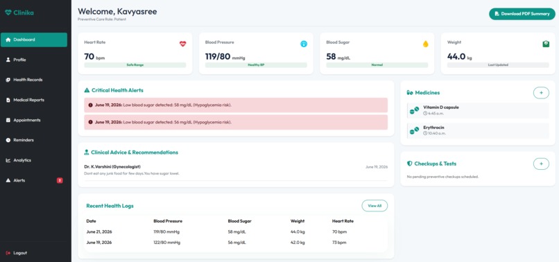Click the Heart Rate column header
Image resolution: width=559 pixels, height=262 pixels.
(x=343, y=221)
